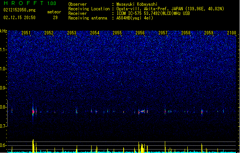The height and width of the screenshot is (153, 240).
Task: Click the "Receiving antenna" label
Action: (88, 18)
